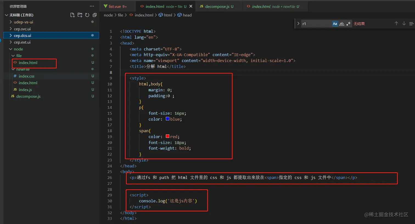The image size is (415, 224).
Task: Switch to the list.vue tab
Action: point(118,6)
